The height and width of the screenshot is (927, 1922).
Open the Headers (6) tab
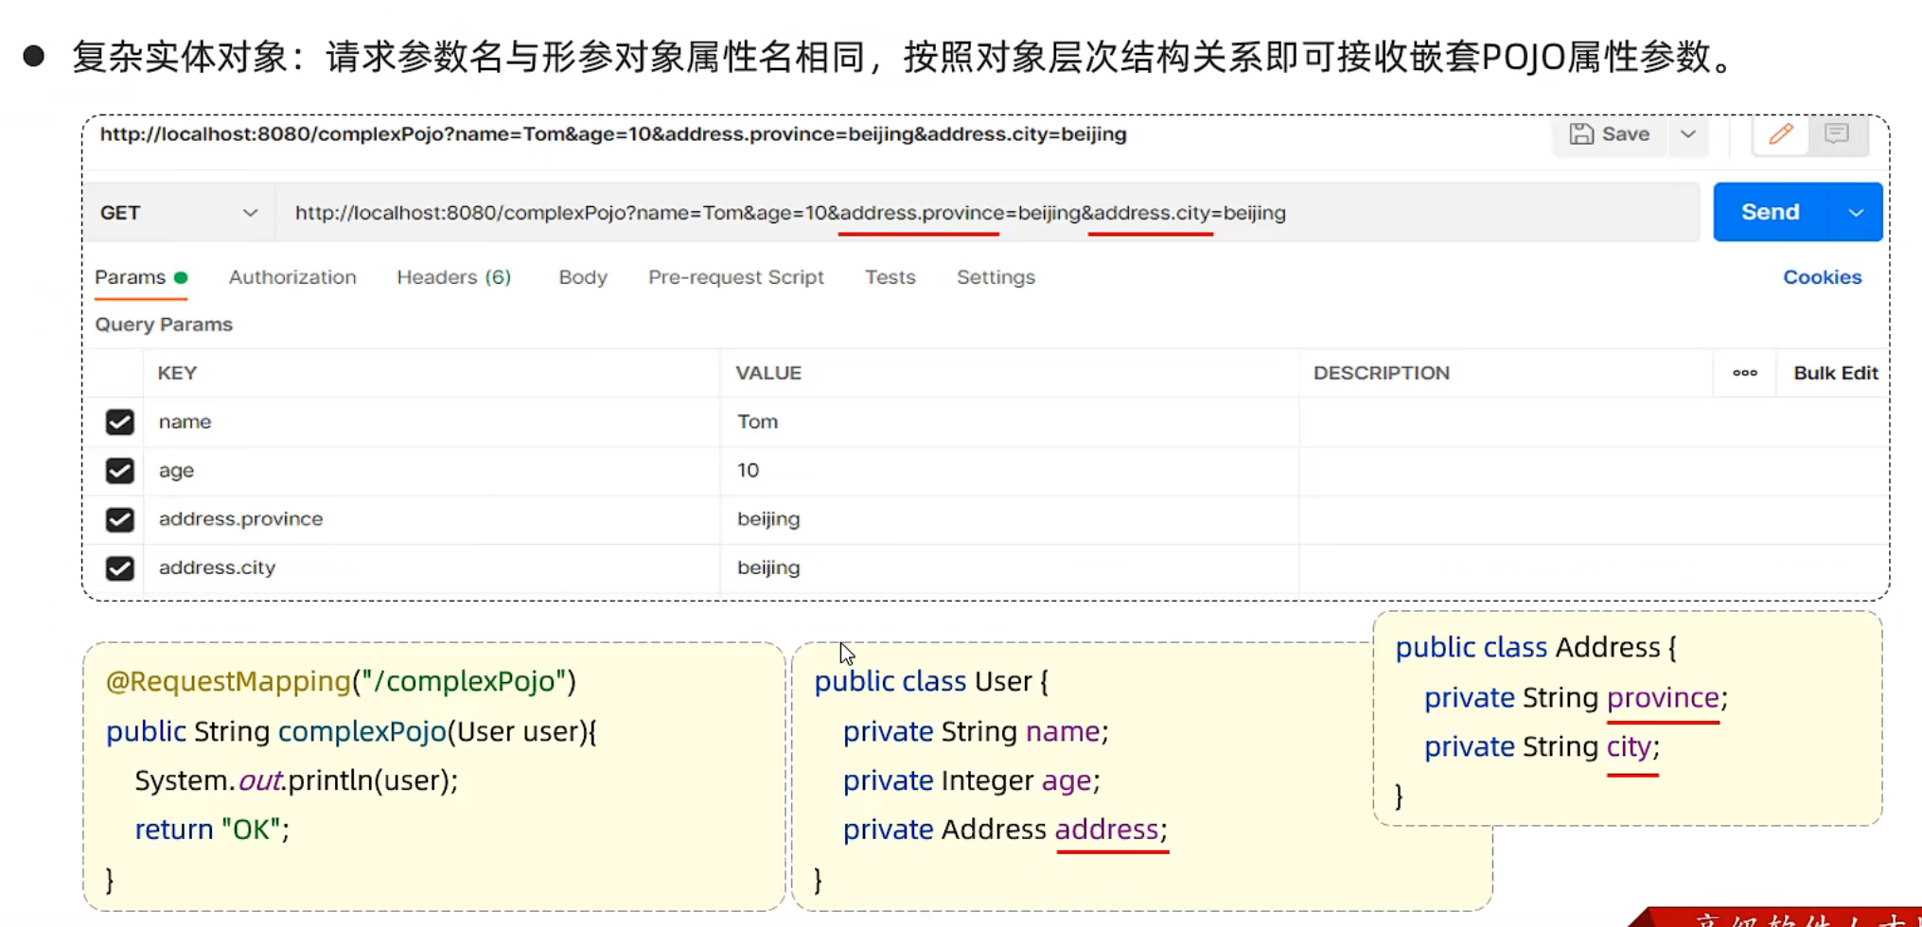tap(454, 277)
